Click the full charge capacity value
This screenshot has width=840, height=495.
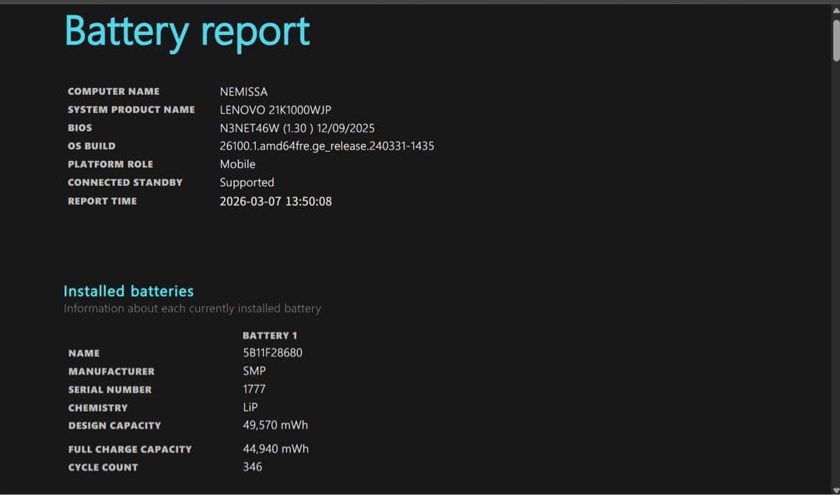[275, 448]
